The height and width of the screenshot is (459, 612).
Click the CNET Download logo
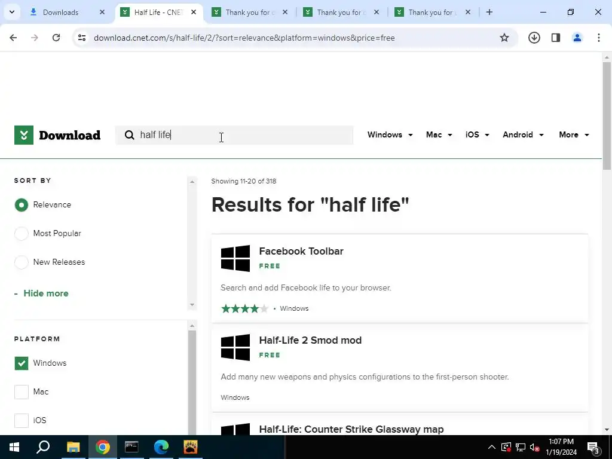(x=57, y=135)
